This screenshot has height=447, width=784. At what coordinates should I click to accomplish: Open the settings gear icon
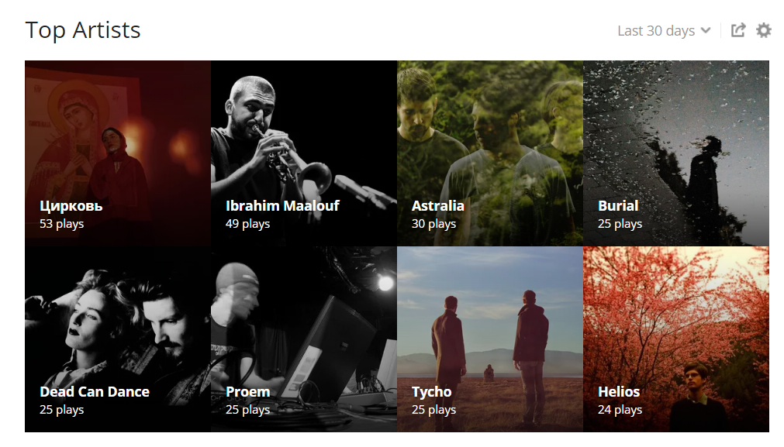pos(764,30)
